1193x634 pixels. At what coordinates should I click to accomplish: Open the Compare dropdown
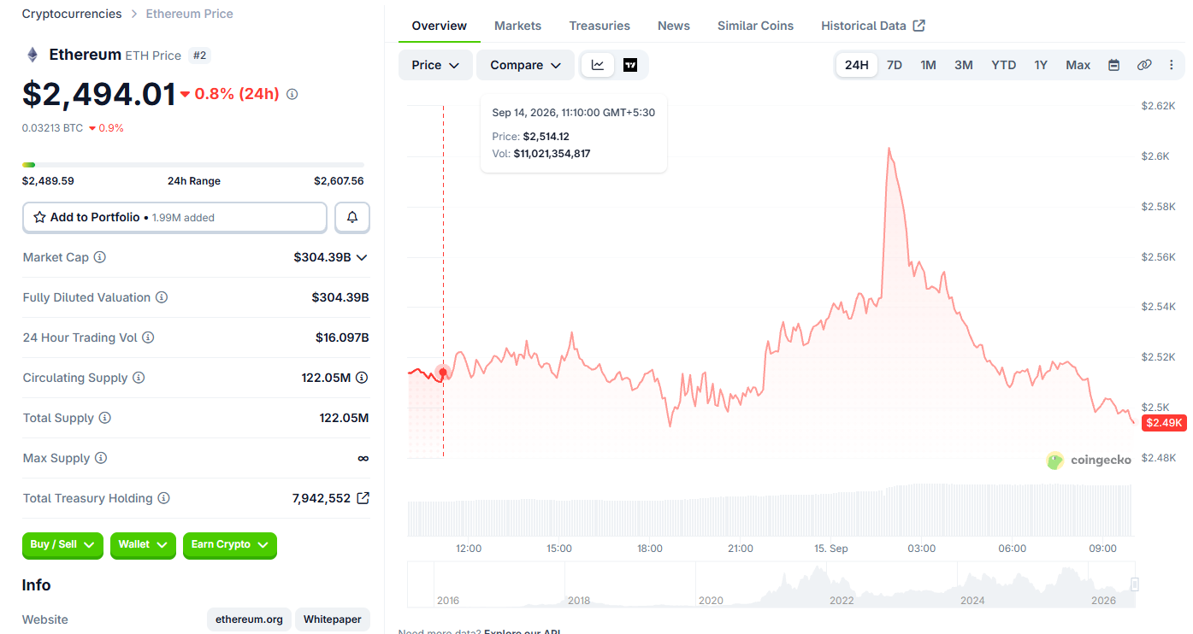(x=525, y=65)
